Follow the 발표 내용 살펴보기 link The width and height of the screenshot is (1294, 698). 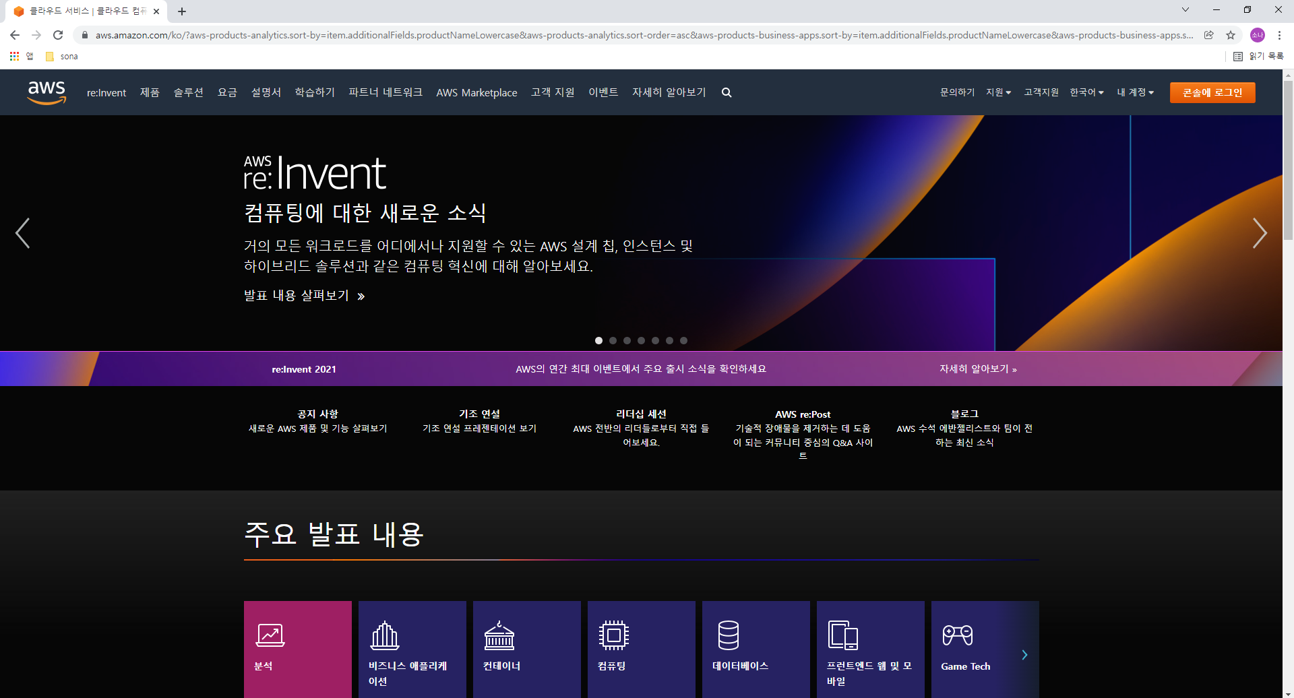click(304, 296)
